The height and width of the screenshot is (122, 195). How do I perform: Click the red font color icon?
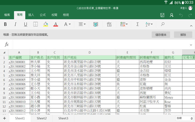(55, 25)
